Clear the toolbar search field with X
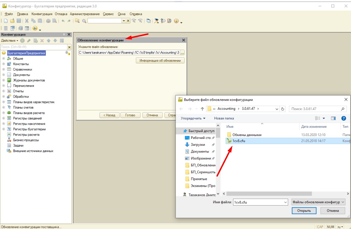The image size is (351, 229). [x=128, y=21]
